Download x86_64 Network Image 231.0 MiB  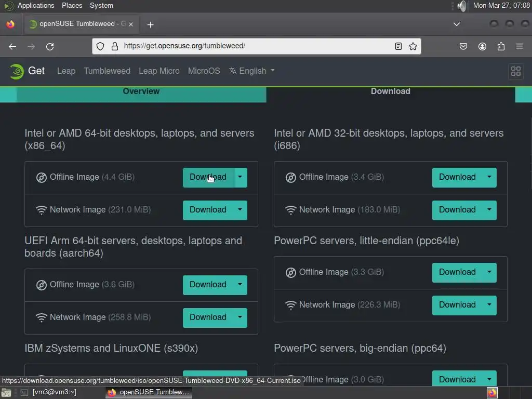pos(208,210)
